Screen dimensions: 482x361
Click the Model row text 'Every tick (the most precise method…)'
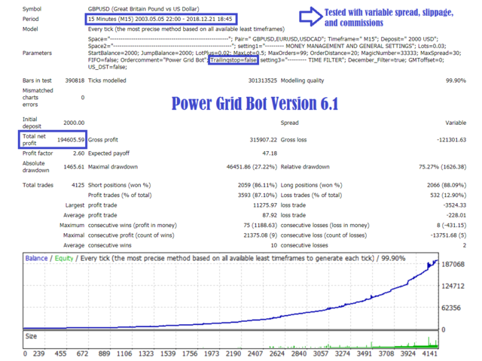pos(186,29)
